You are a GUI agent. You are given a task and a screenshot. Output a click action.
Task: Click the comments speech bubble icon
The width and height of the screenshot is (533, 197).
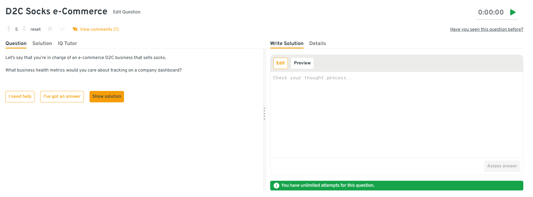click(x=75, y=29)
